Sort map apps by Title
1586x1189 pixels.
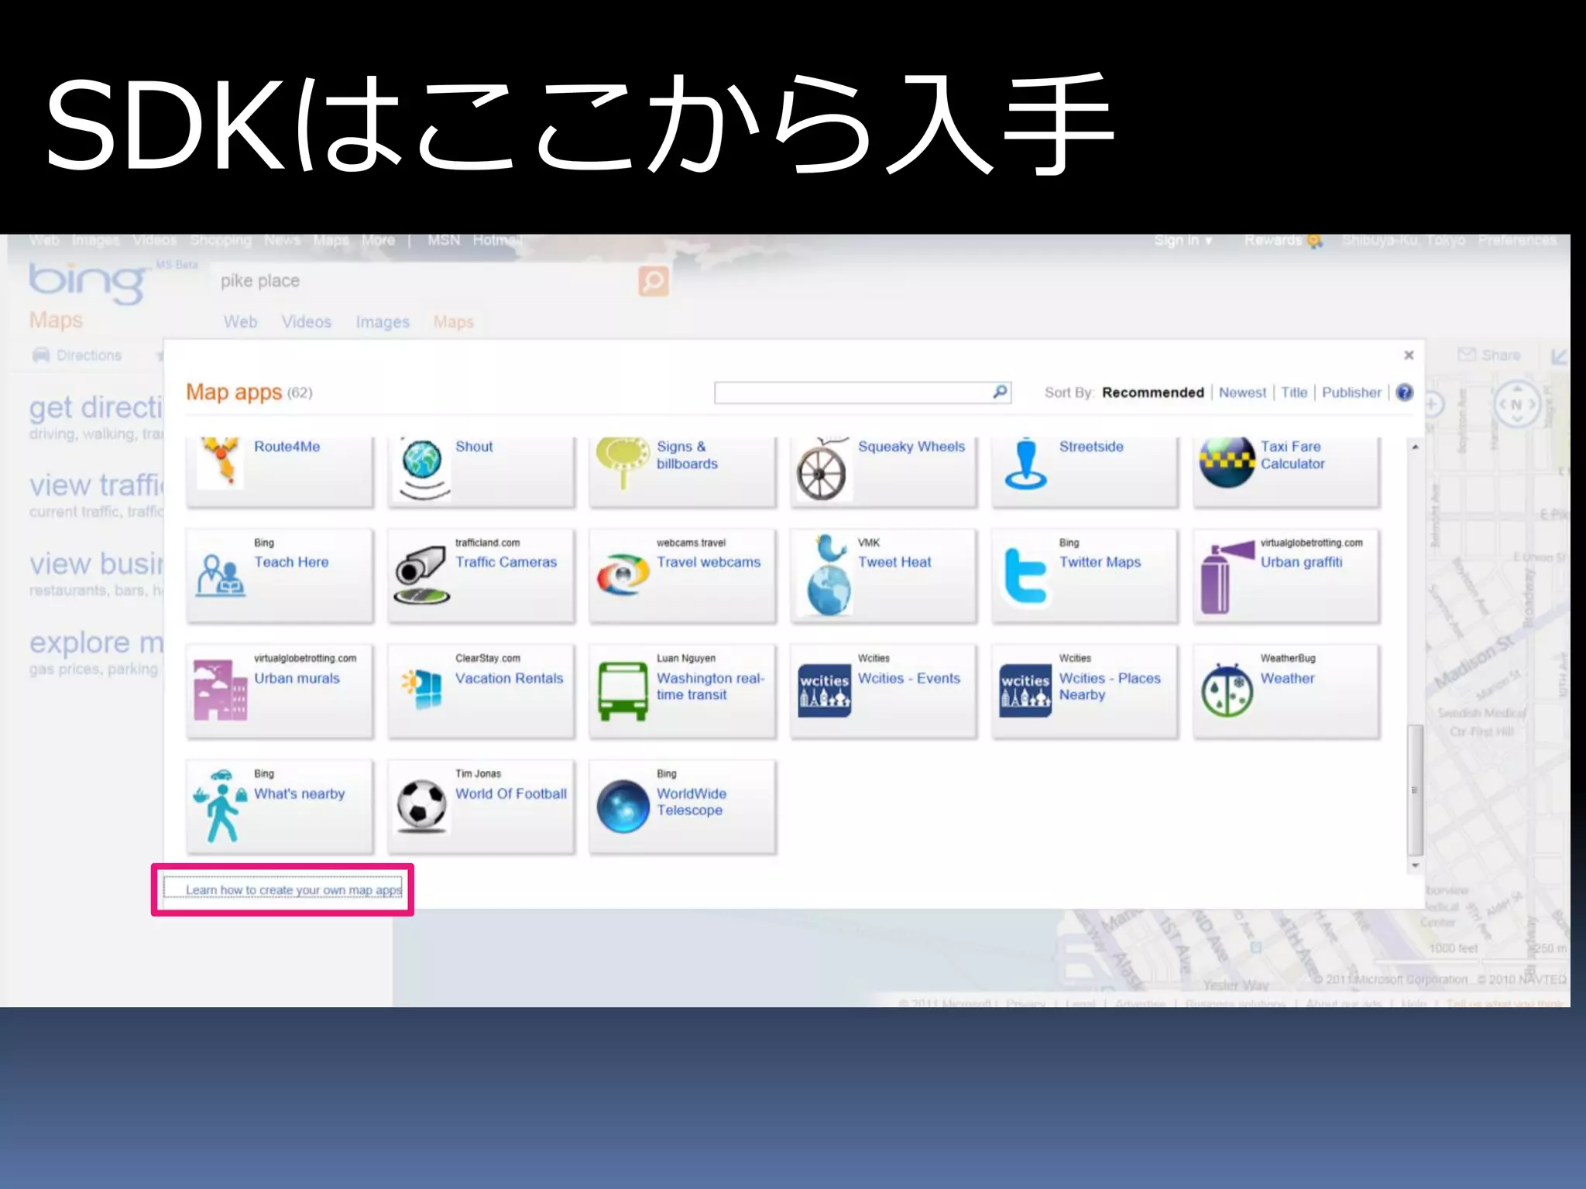[1293, 392]
